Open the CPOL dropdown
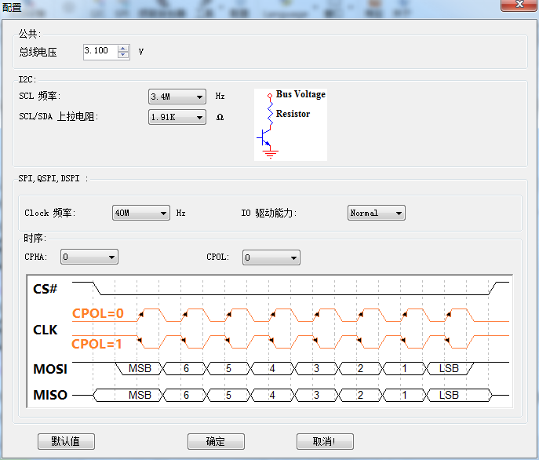The height and width of the screenshot is (460, 539). pyautogui.click(x=271, y=257)
